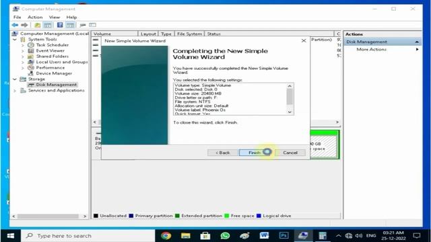Open the Action menu
The height and width of the screenshot is (242, 431).
35,17
